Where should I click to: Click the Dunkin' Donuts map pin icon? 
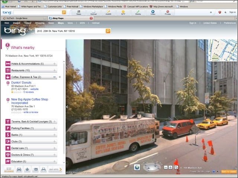pos(8,83)
